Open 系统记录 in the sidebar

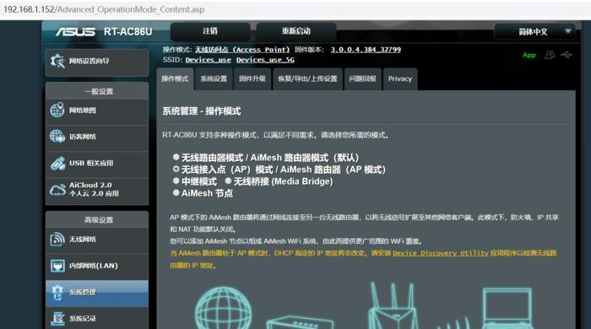(x=97, y=319)
